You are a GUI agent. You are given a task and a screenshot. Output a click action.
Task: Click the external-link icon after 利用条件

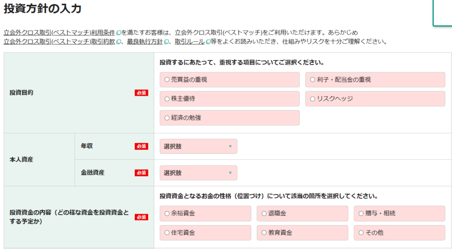pyautogui.click(x=118, y=33)
